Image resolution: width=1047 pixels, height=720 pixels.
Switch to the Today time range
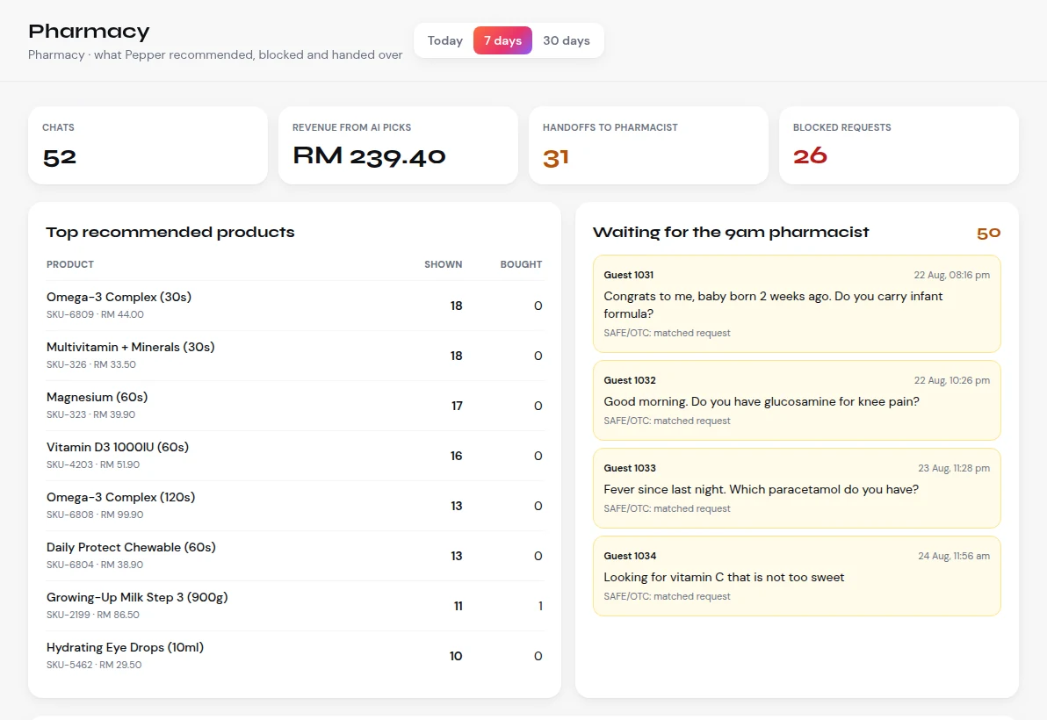pyautogui.click(x=444, y=40)
